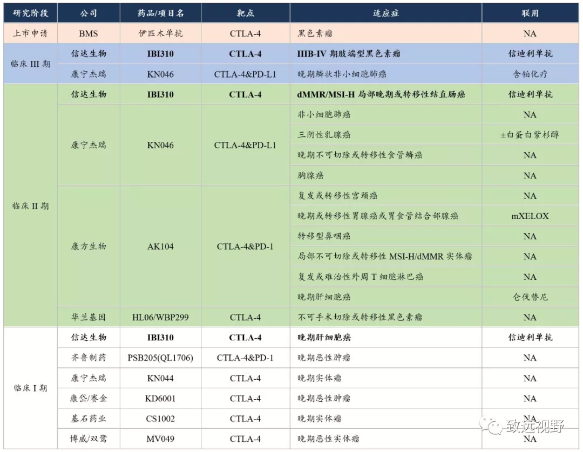Select the AK104 drug cell
The width and height of the screenshot is (583, 452).
161,246
